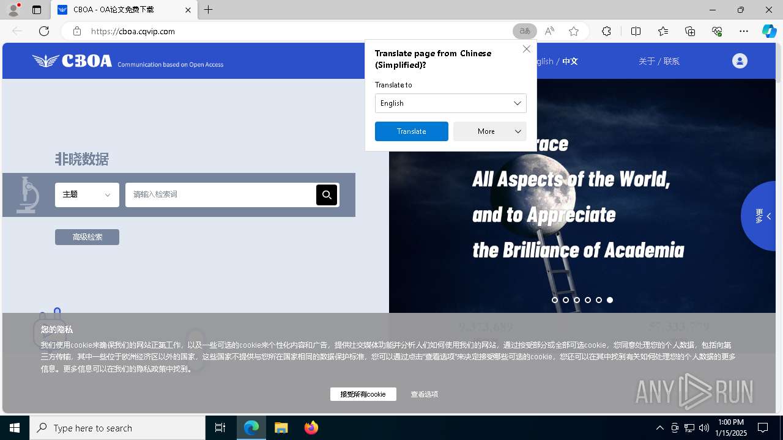
Task: Accept all cookies with 接受所有cookie
Action: pos(363,394)
